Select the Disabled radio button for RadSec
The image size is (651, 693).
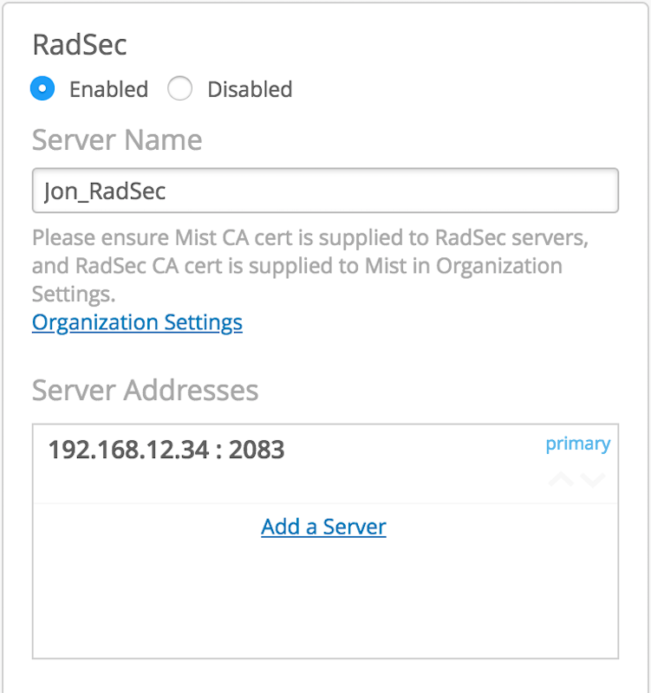tap(179, 88)
